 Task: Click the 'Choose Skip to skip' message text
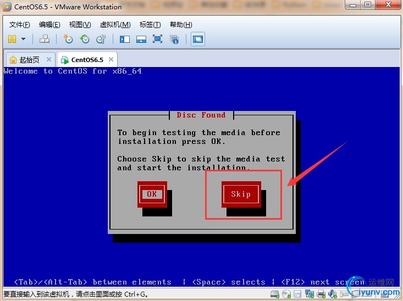click(201, 163)
